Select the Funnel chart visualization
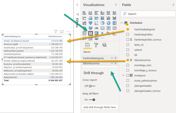 [x=90, y=23]
